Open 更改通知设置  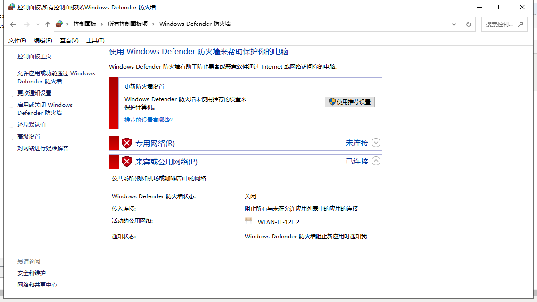coord(34,93)
